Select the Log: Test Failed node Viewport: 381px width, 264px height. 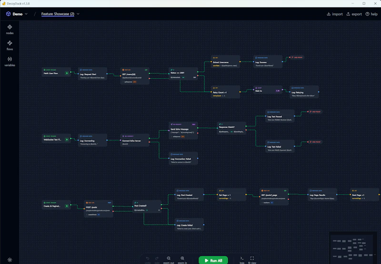[x=280, y=147]
